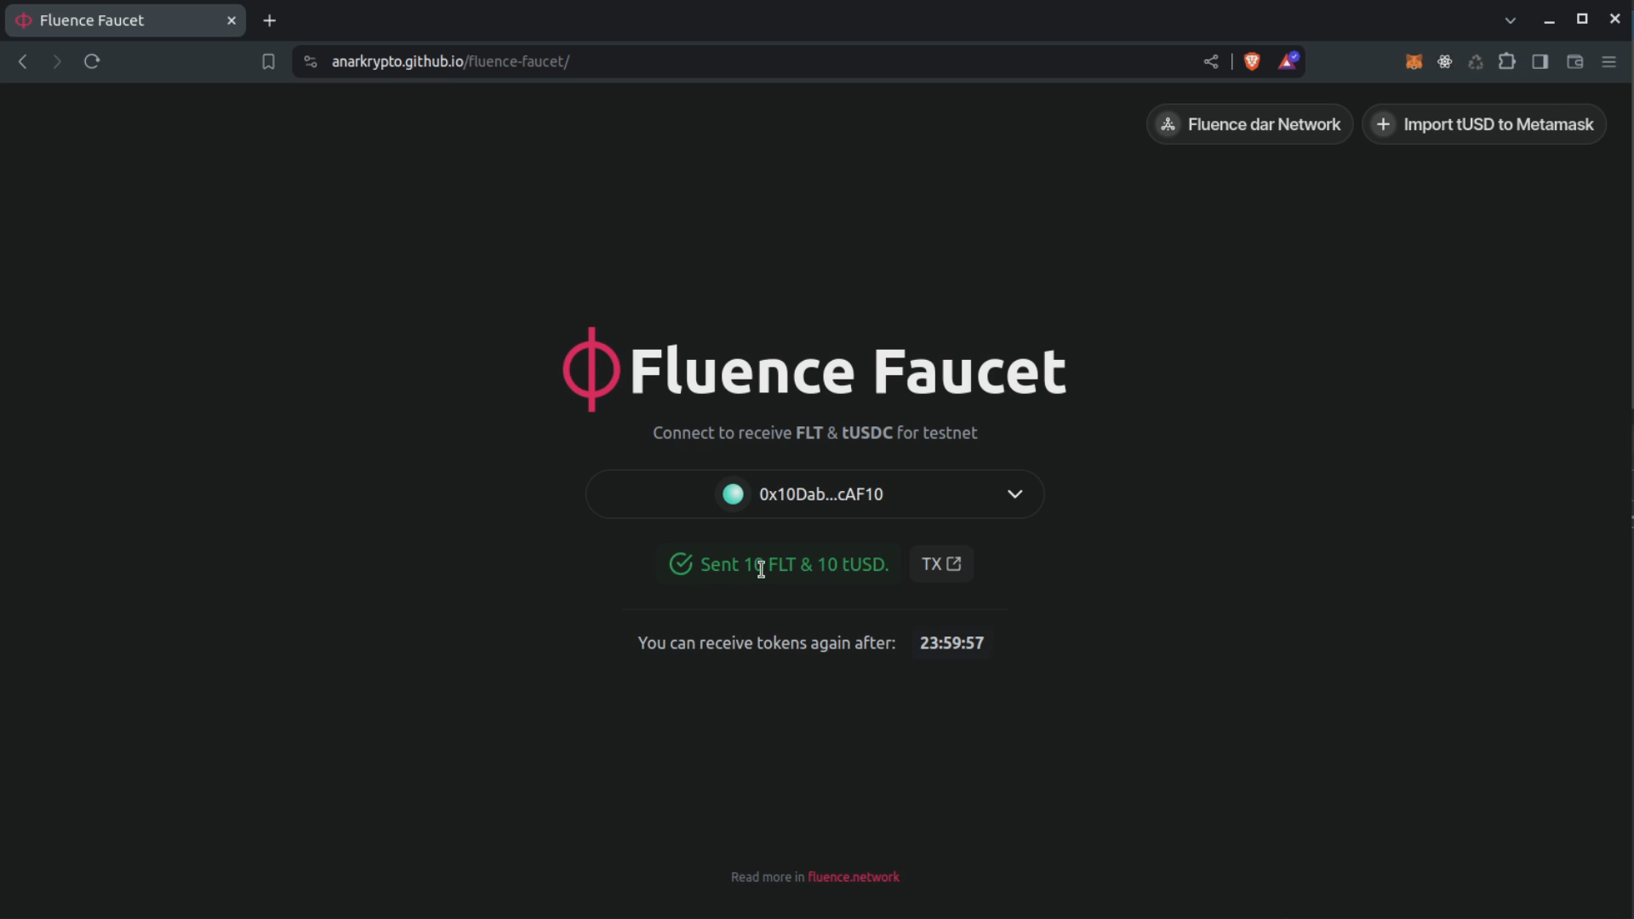The image size is (1634, 919).
Task: Select the Fluence Faucet tab
Action: pos(125,20)
